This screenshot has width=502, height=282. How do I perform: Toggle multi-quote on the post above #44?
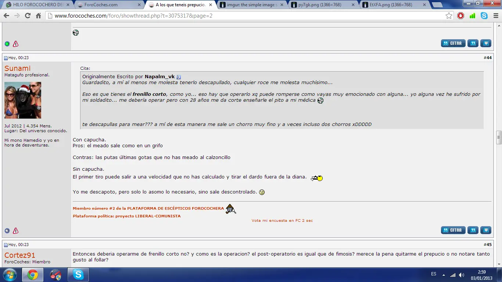click(x=473, y=43)
